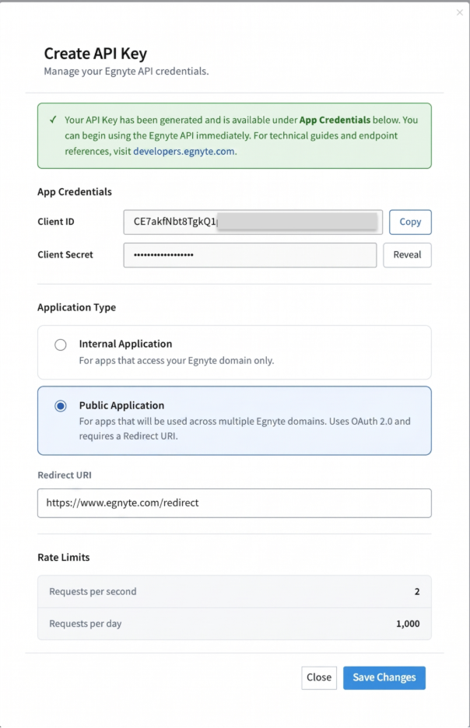Click the 'Rate Limits' heading
This screenshot has width=470, height=728.
tap(64, 557)
